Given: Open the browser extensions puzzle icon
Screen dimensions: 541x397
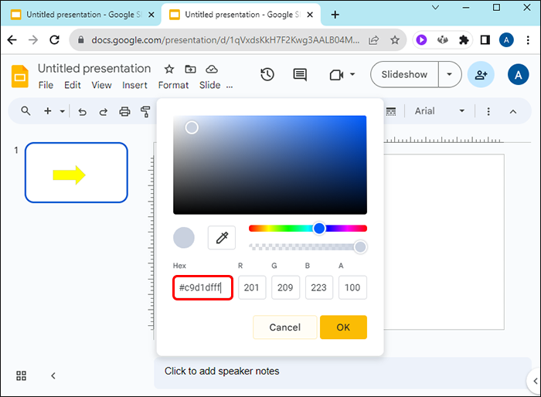Looking at the screenshot, I should click(x=464, y=40).
